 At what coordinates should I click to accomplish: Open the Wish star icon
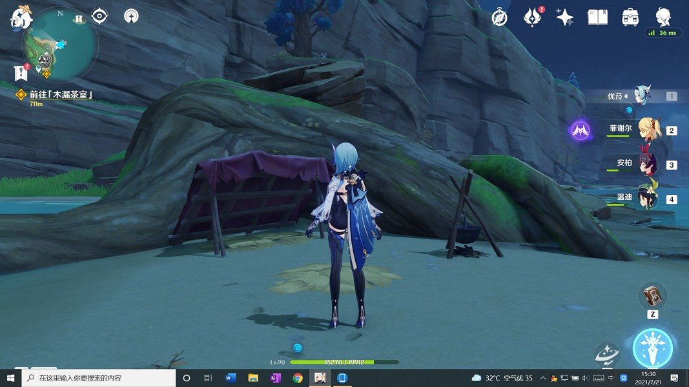pyautogui.click(x=565, y=17)
